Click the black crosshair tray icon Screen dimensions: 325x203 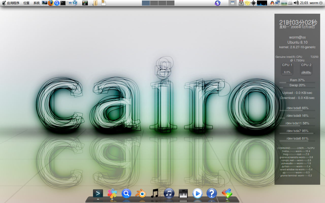point(254,3)
